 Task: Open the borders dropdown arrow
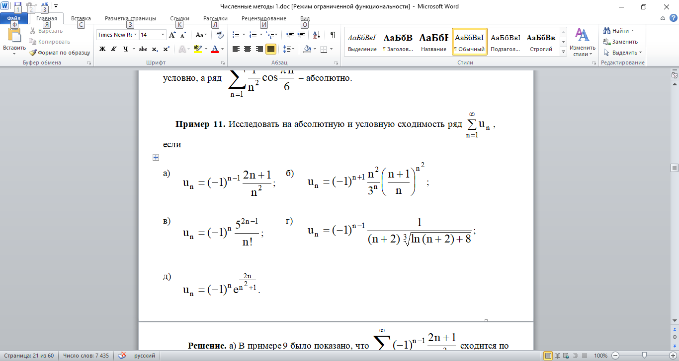(332, 49)
